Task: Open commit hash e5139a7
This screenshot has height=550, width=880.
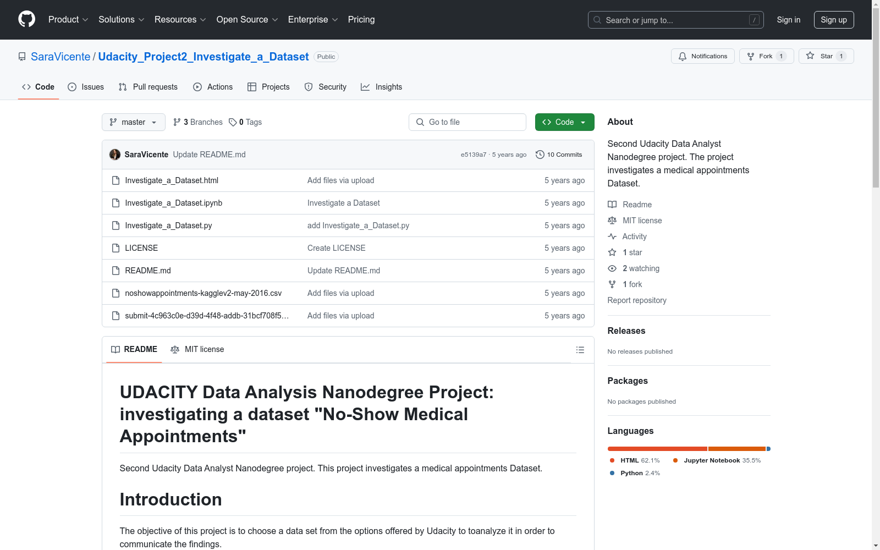Action: click(x=474, y=155)
